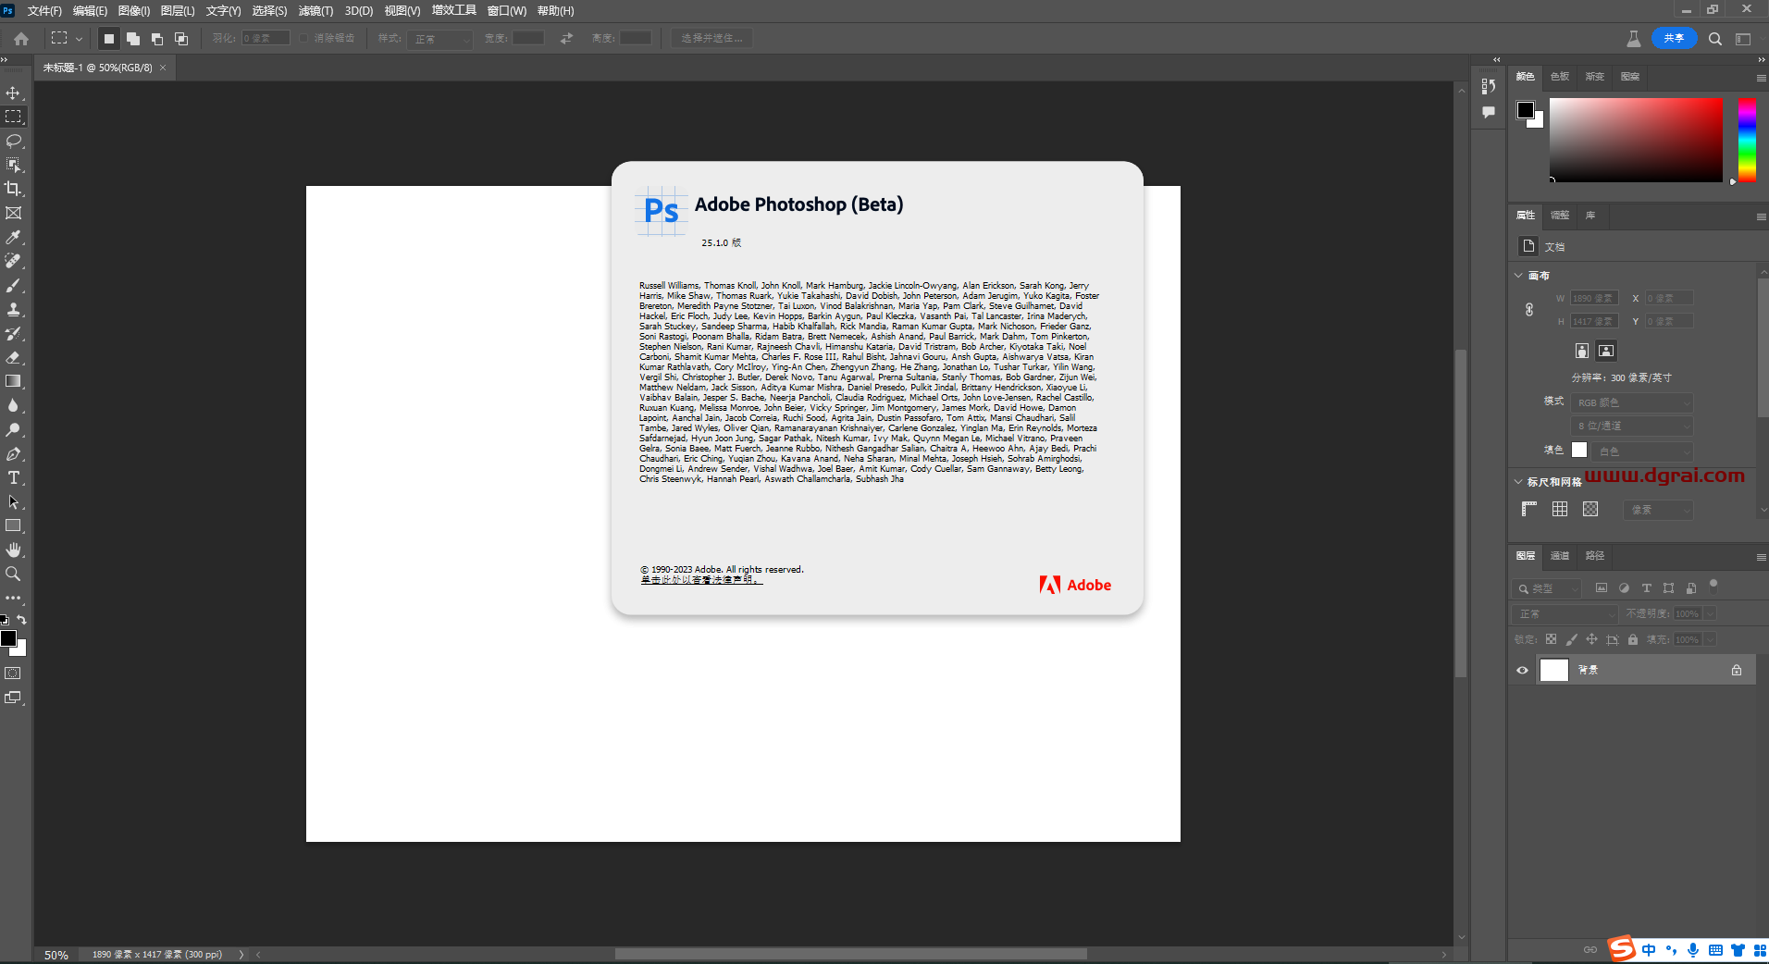
Task: Open the 文件(F) menu
Action: (44, 11)
